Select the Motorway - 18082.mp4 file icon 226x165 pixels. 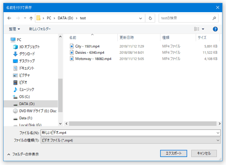pyautogui.click(x=72, y=59)
